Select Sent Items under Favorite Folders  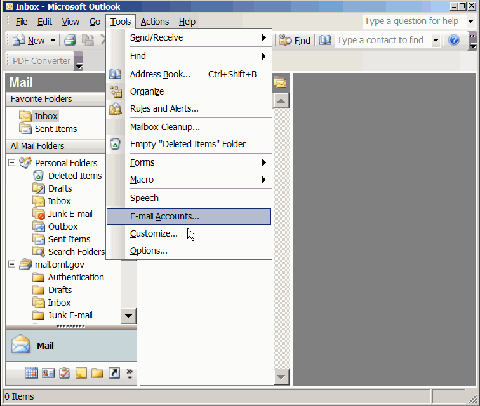(56, 129)
